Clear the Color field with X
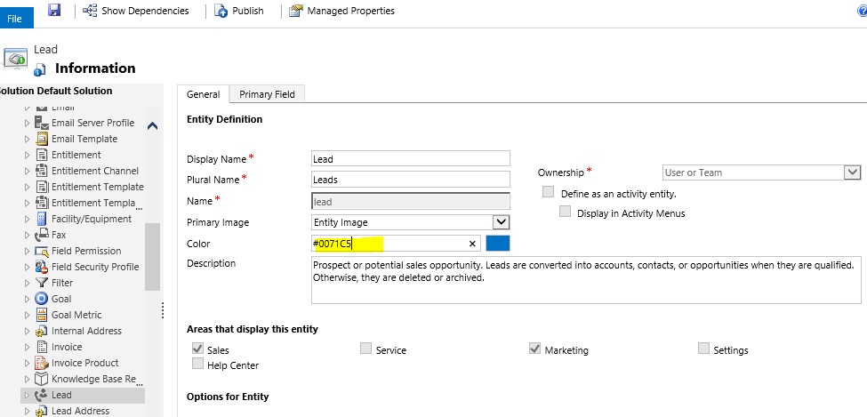867x417 pixels. (x=472, y=244)
